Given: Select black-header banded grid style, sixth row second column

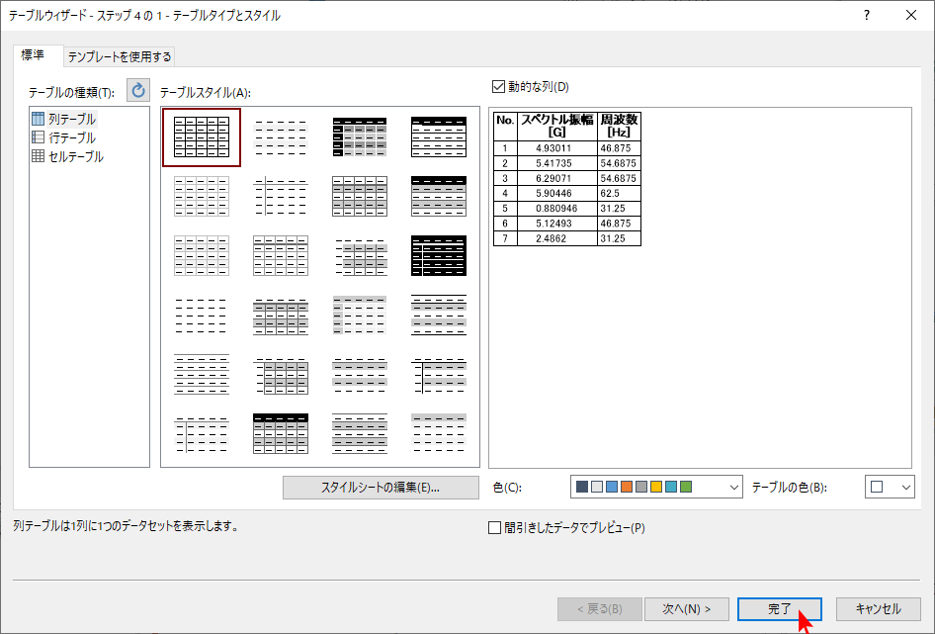Looking at the screenshot, I should coord(281,433).
